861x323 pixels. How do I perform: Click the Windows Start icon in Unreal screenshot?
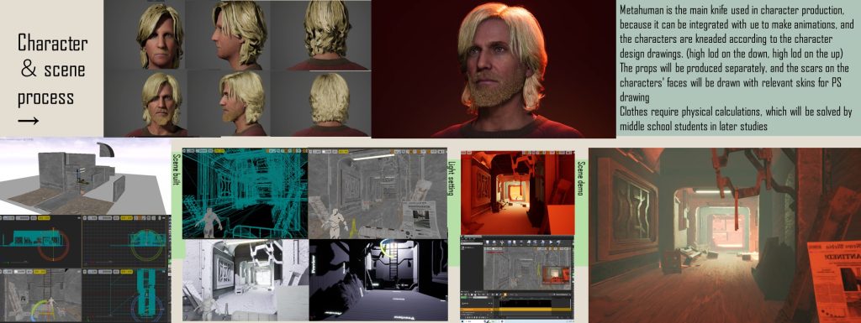coord(462,321)
